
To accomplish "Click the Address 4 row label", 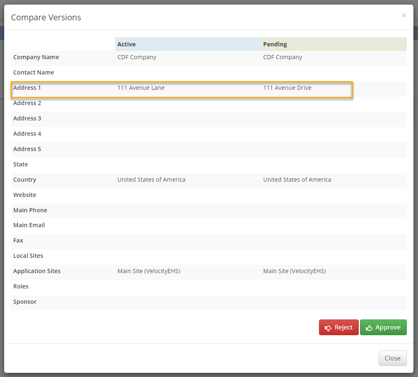I will click(x=27, y=134).
